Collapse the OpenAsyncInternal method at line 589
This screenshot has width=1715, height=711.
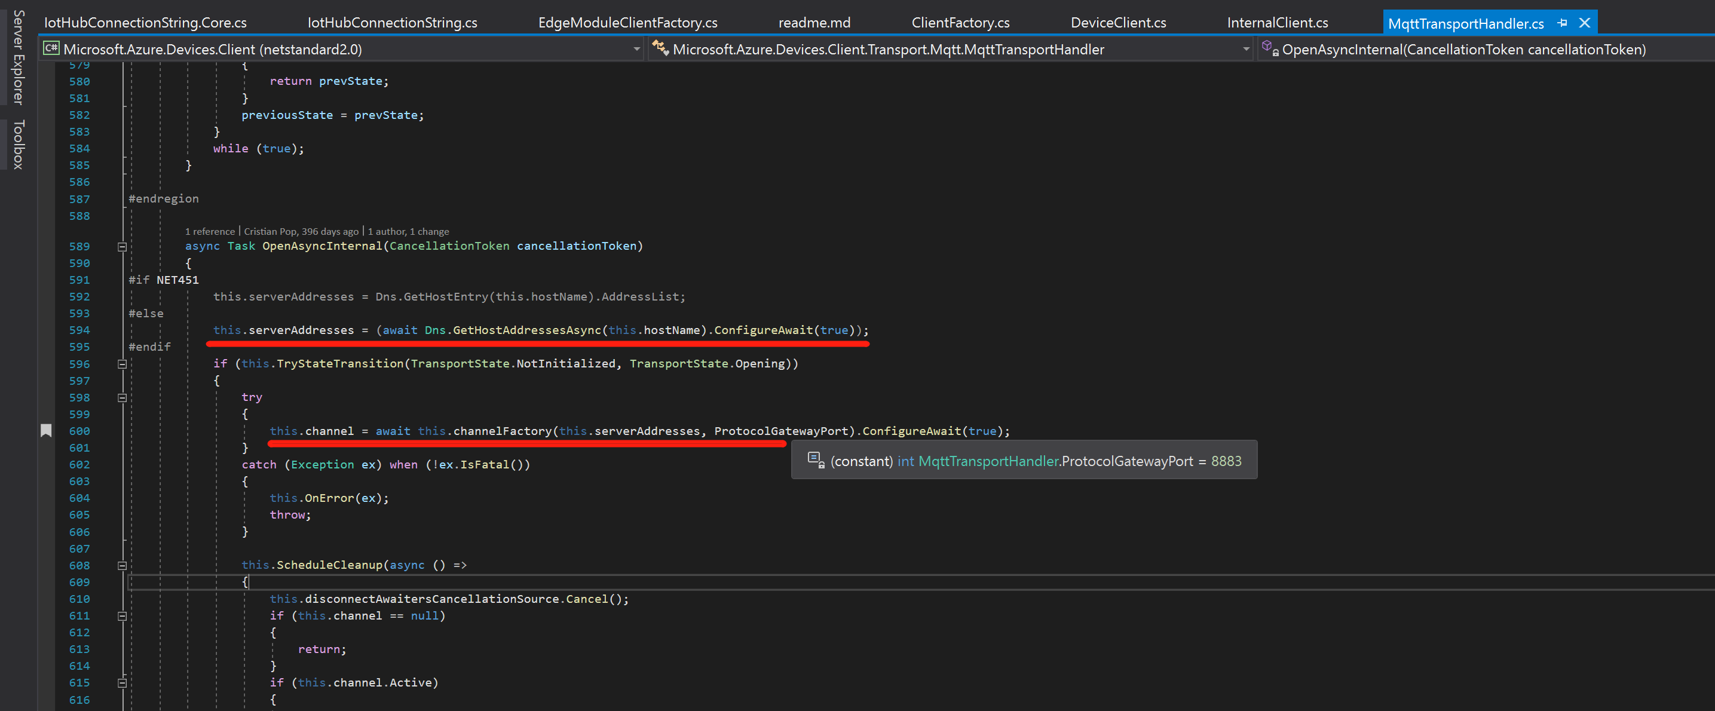122,246
